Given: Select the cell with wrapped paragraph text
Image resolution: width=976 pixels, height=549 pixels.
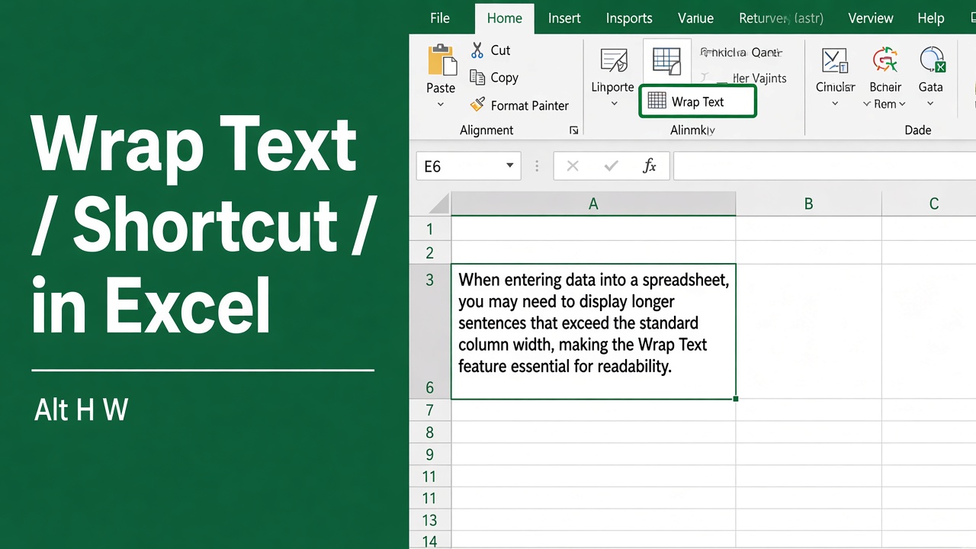Looking at the screenshot, I should 593,332.
